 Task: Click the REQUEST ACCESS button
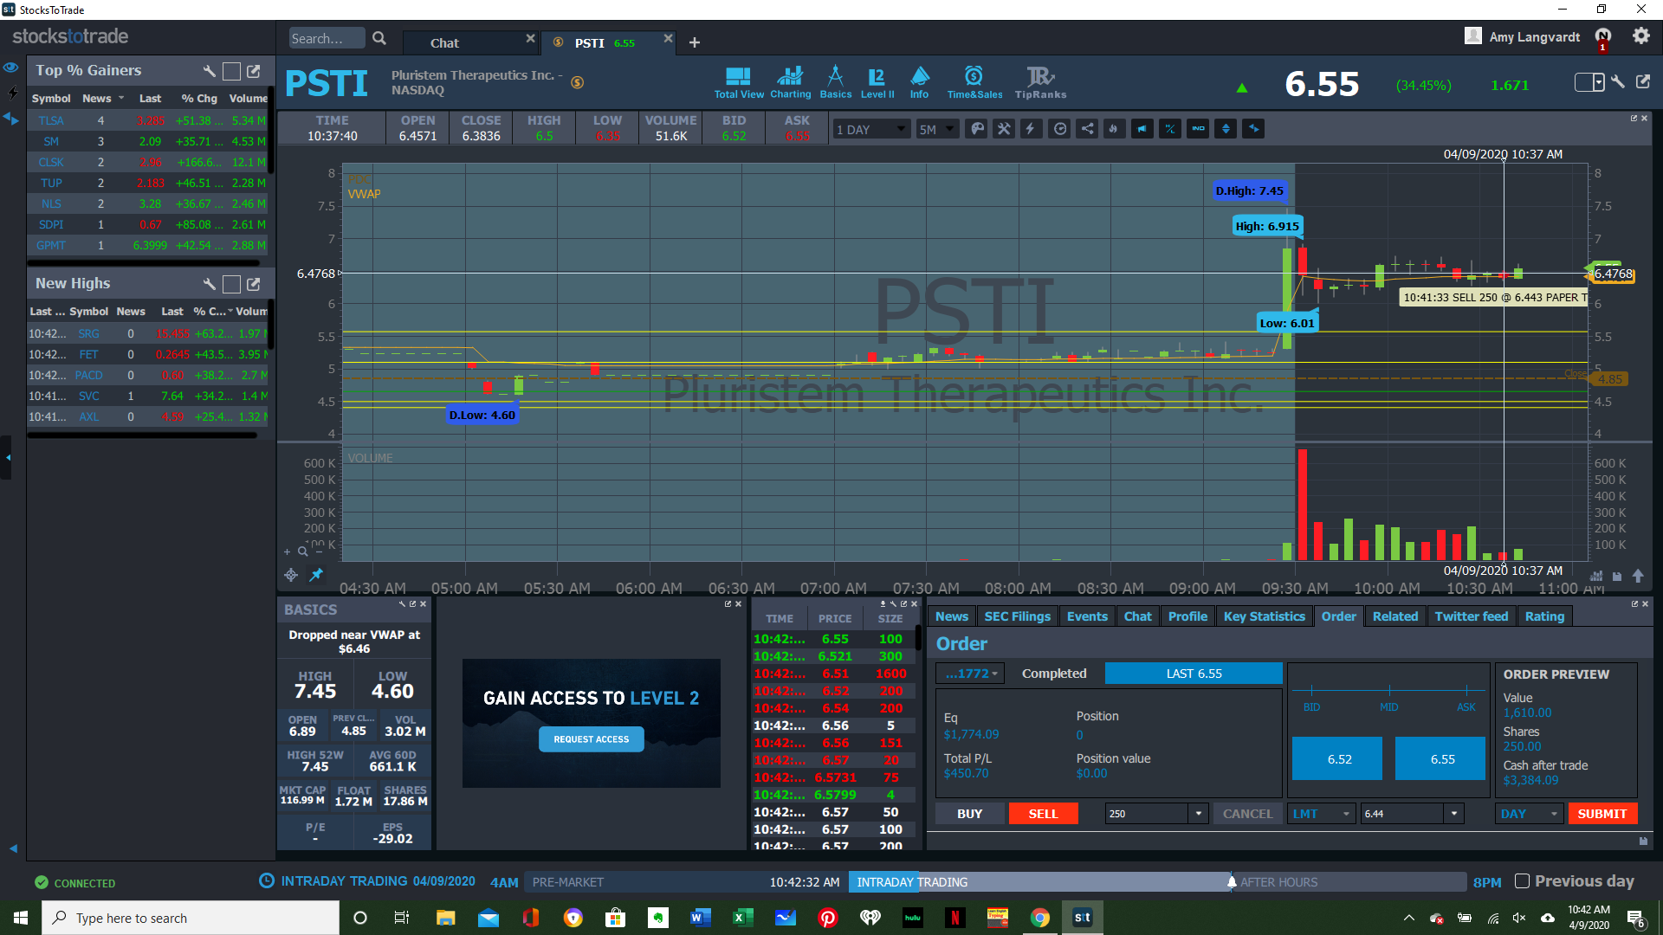click(x=592, y=739)
